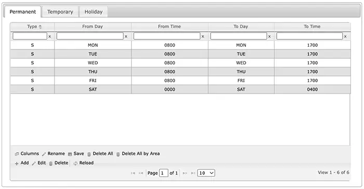
Task: Click the Edit pencil icon
Action: (x=34, y=163)
